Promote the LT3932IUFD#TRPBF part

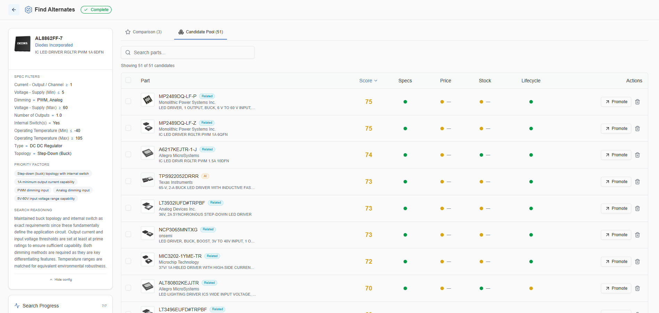click(x=616, y=208)
